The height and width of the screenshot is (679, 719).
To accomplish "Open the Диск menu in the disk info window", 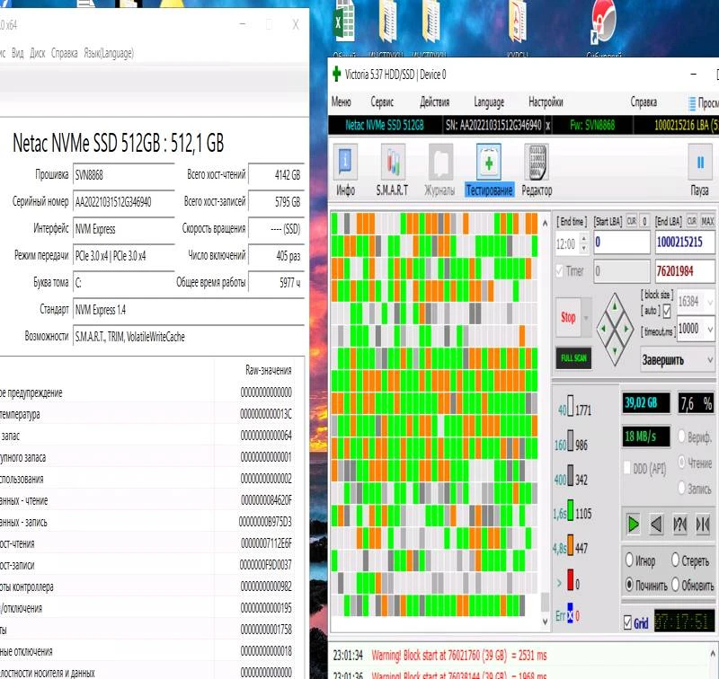I will click(38, 53).
